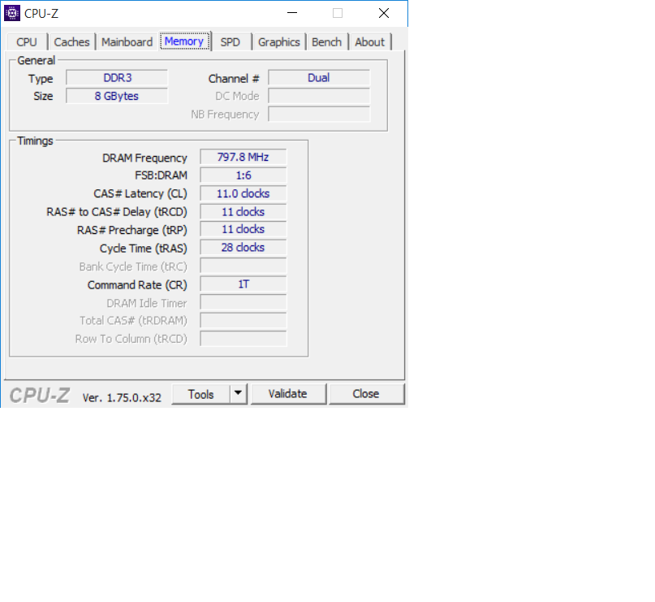Click the empty NB Frequency field

point(319,114)
